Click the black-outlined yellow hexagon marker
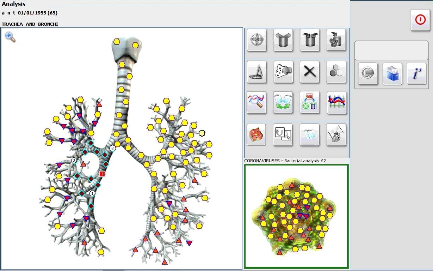433x271 pixels. 202,133
